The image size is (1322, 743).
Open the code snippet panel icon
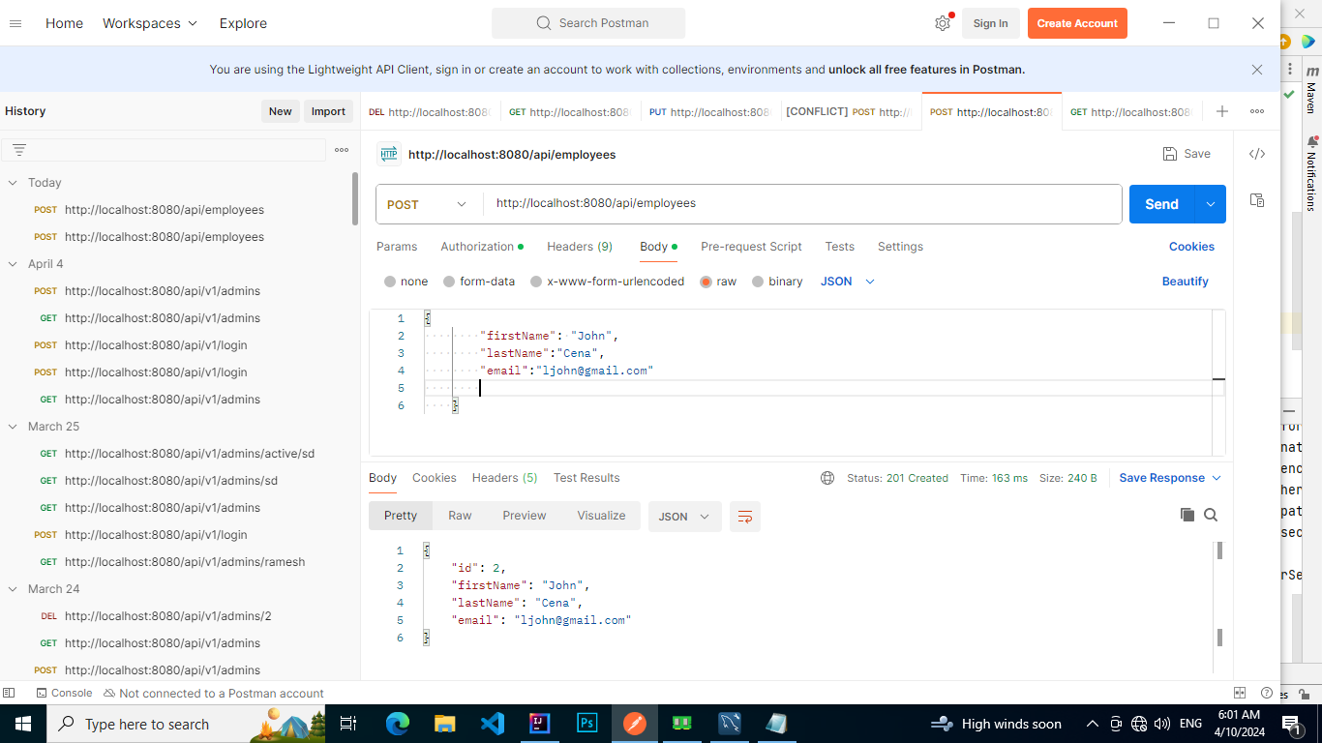[1257, 154]
